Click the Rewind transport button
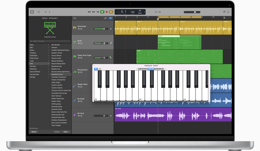Viewport: 260px width, 151px height. coord(89,12)
